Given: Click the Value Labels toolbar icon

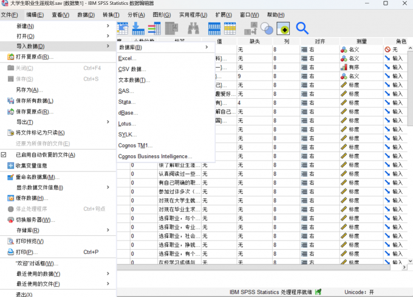Looking at the screenshot, I should click(250, 28).
